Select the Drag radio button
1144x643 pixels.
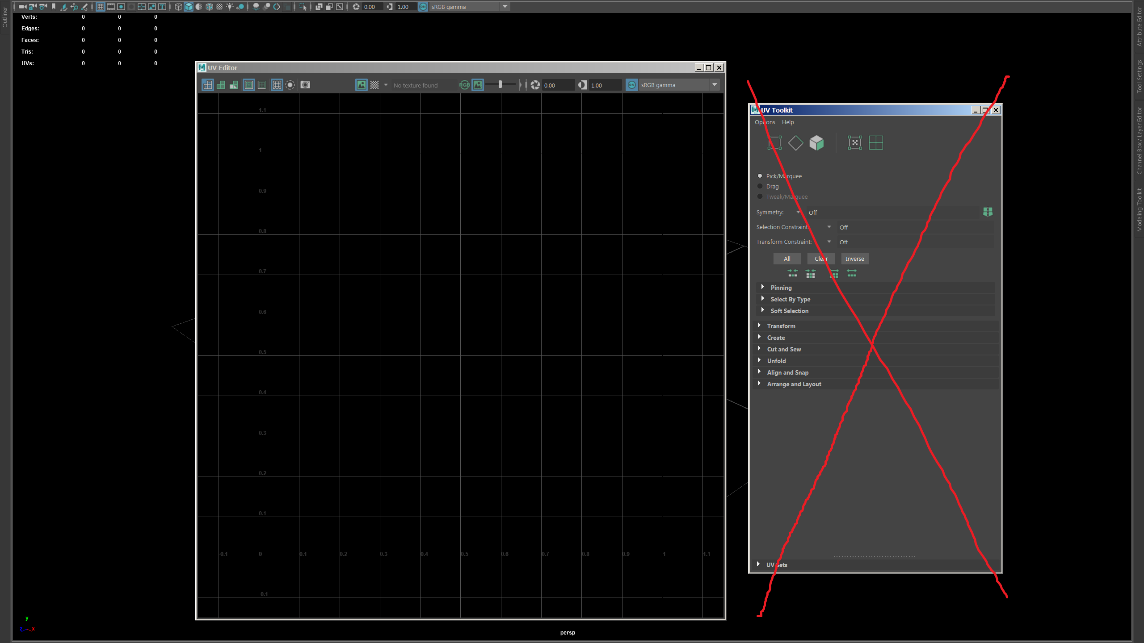coord(760,186)
